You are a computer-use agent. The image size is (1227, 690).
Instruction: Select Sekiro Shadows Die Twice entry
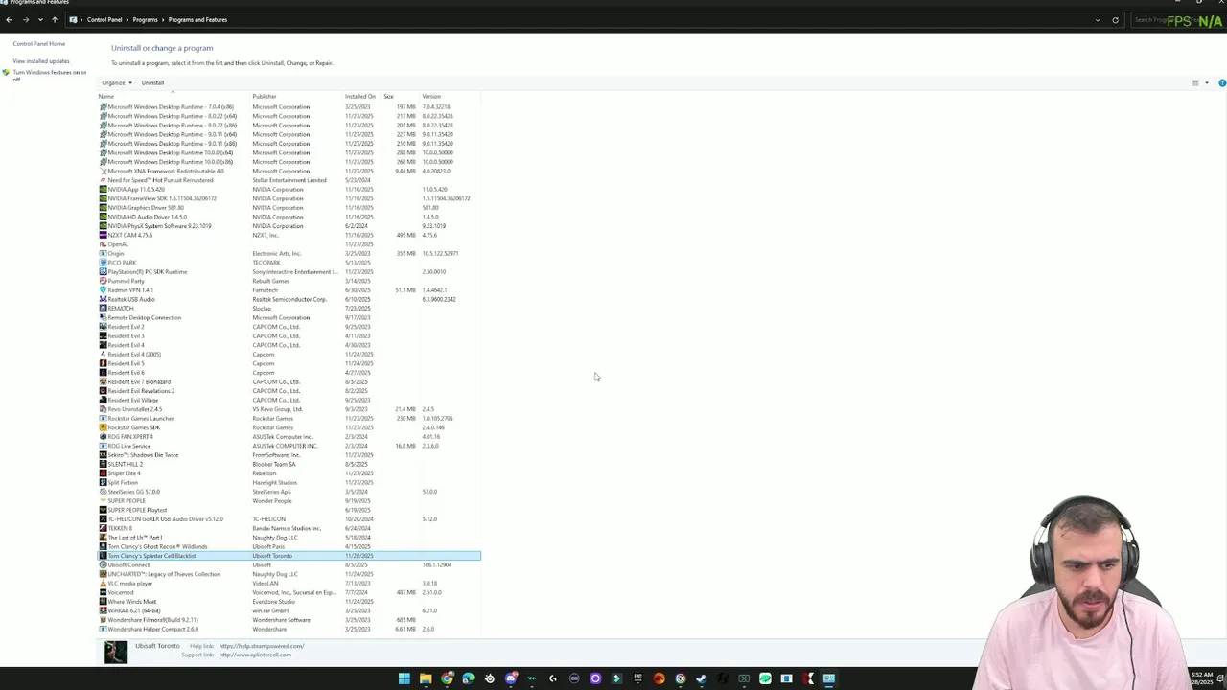click(x=289, y=455)
